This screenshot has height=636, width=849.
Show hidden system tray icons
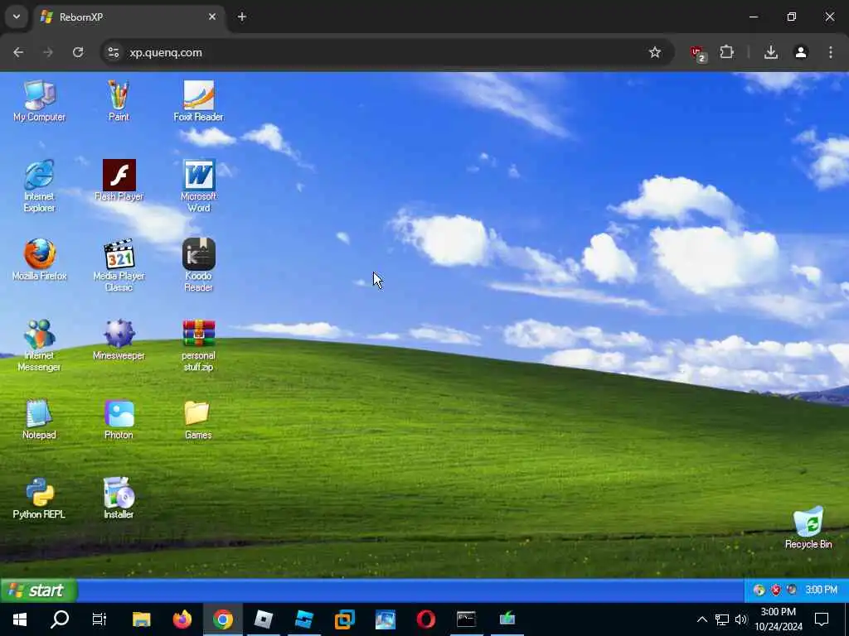(701, 619)
